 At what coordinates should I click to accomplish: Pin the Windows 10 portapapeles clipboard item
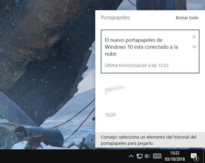pos(194,47)
